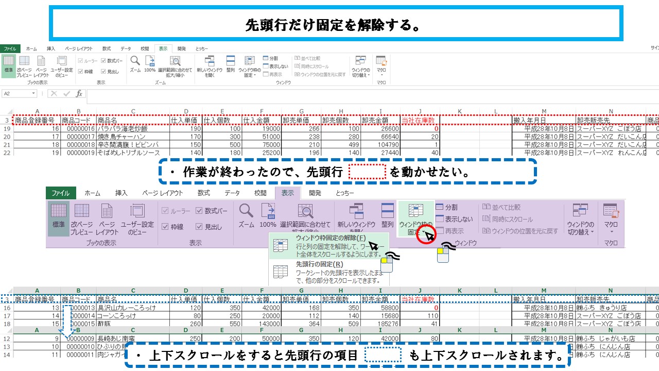Select cell containing 焼き鳥チャーハン
Screen dimensions: 659x371
133,137
